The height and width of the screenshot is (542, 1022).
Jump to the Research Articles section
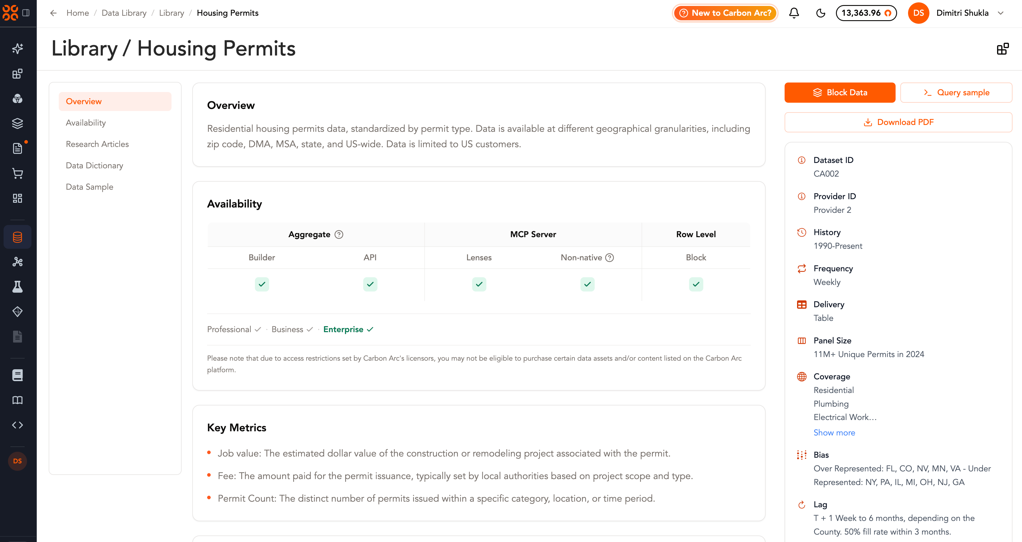(x=97, y=145)
